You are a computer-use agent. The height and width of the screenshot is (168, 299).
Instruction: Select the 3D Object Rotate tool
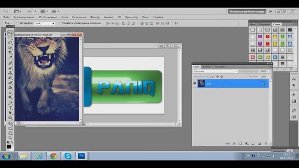(10, 123)
